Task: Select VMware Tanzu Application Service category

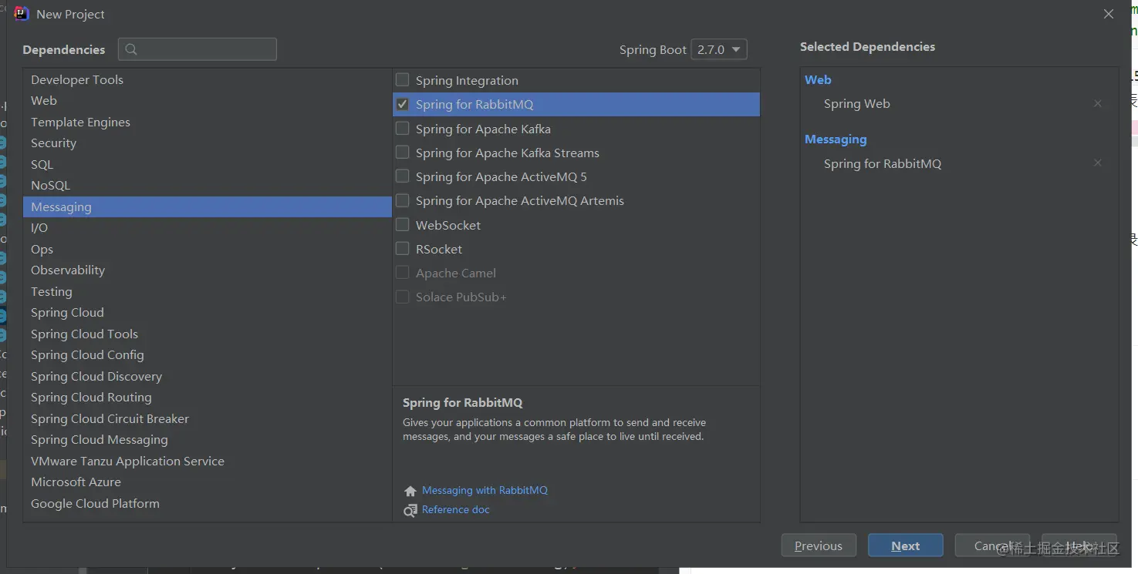Action: pos(208,461)
